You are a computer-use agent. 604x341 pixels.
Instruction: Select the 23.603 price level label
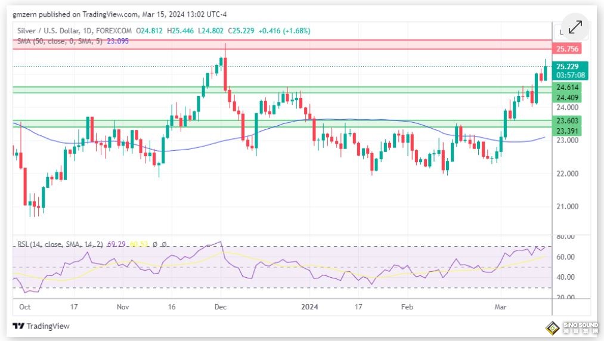(x=567, y=120)
